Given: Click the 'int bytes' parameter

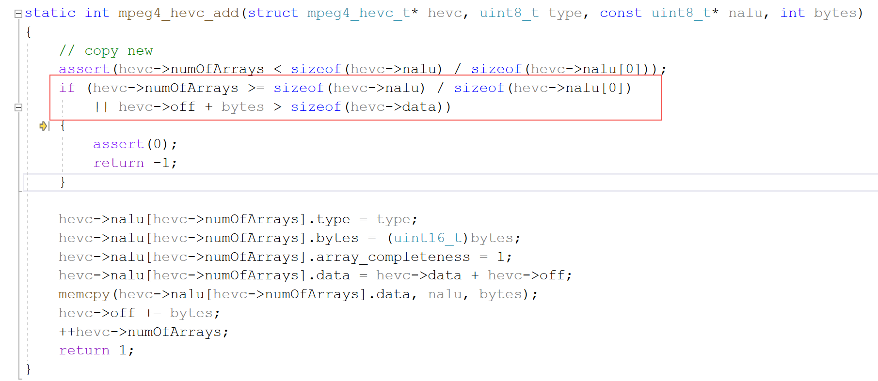Looking at the screenshot, I should click(817, 13).
